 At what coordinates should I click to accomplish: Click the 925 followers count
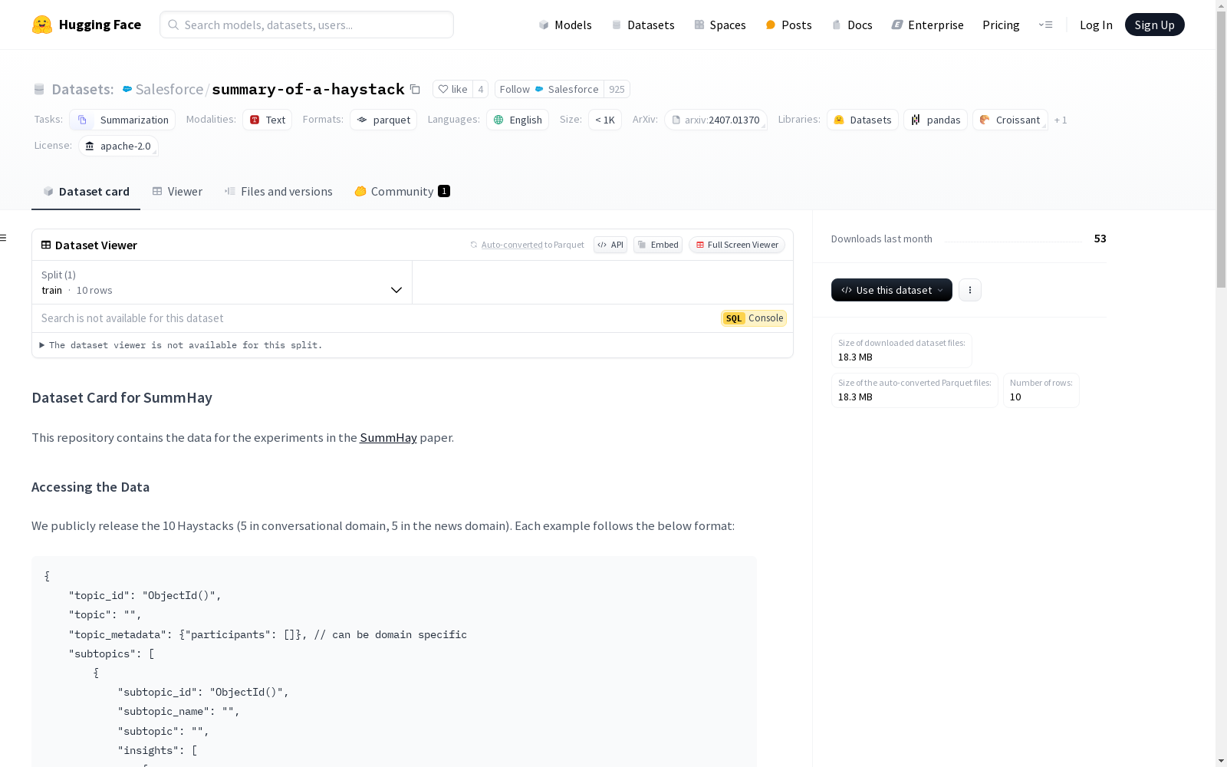pos(617,89)
